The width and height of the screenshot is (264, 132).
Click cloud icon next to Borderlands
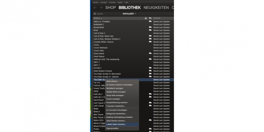click(150, 27)
